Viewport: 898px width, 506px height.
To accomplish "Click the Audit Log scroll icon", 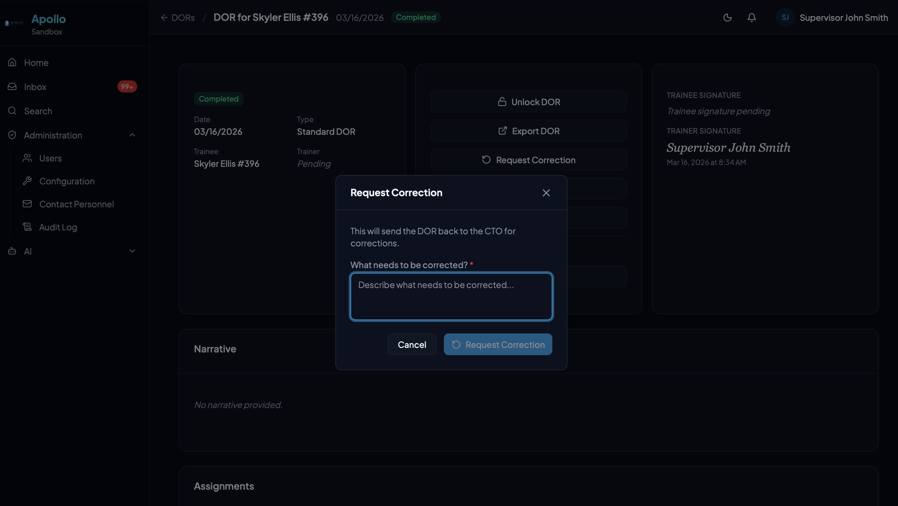I will point(27,227).
